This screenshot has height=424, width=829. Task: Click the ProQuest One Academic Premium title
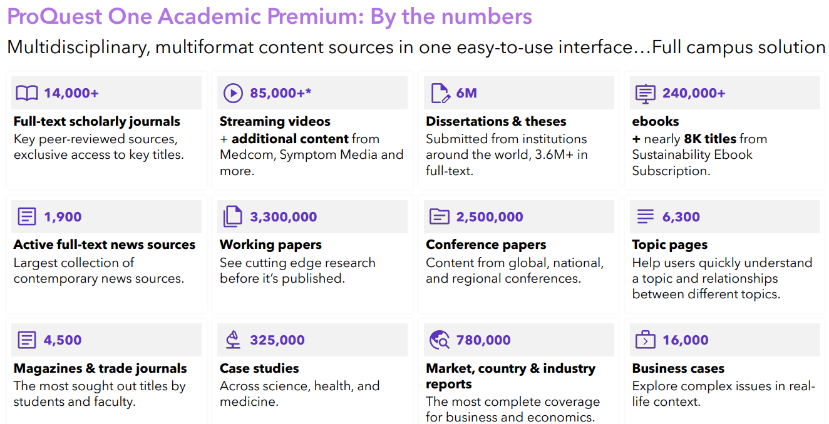click(x=269, y=17)
